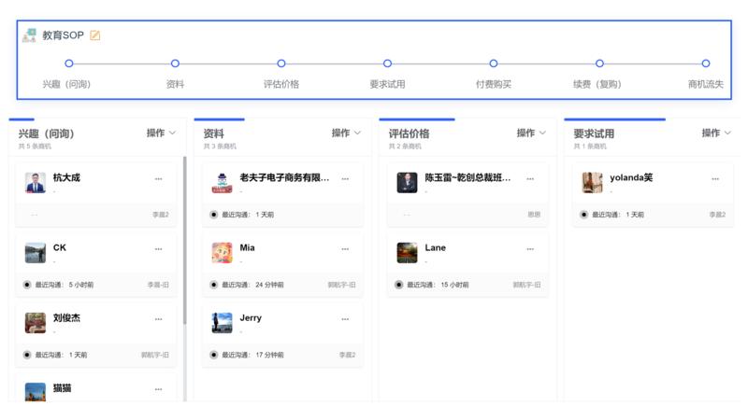This screenshot has width=748, height=420.
Task: Click yolanda笑 avatar photo
Action: tap(592, 183)
